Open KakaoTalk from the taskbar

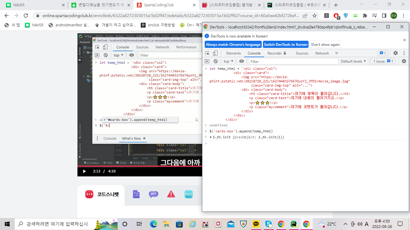(x=256, y=224)
